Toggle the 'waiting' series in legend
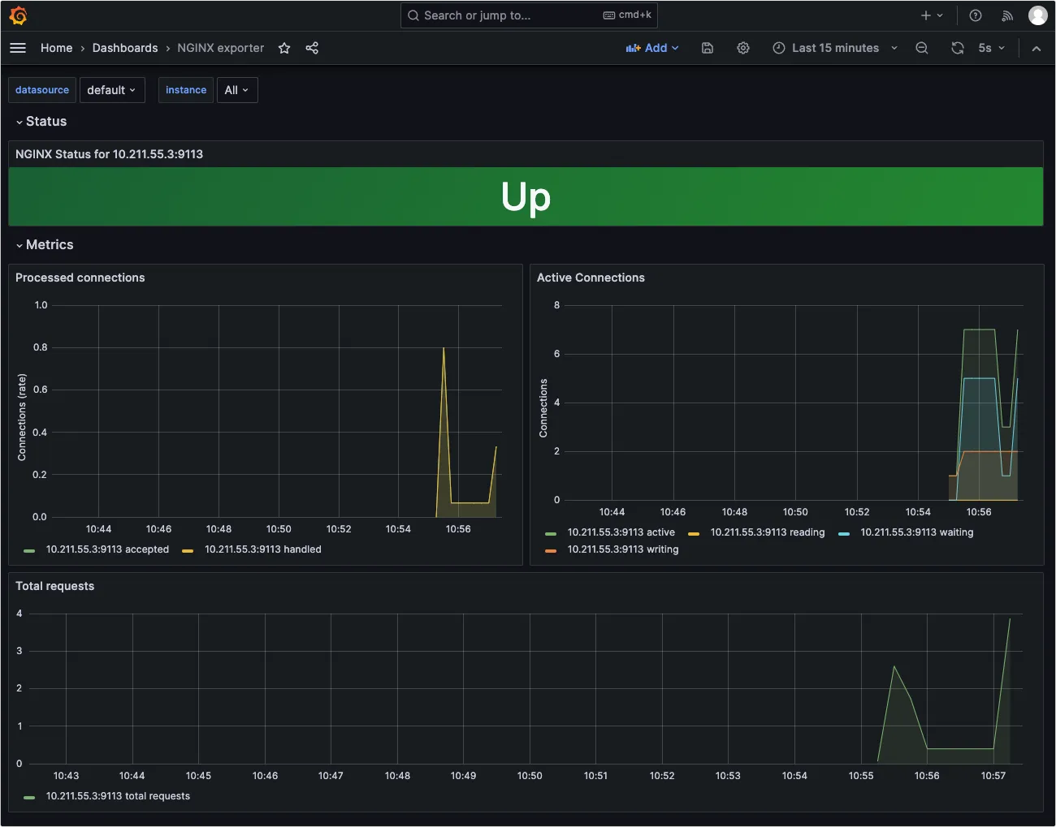 click(916, 532)
